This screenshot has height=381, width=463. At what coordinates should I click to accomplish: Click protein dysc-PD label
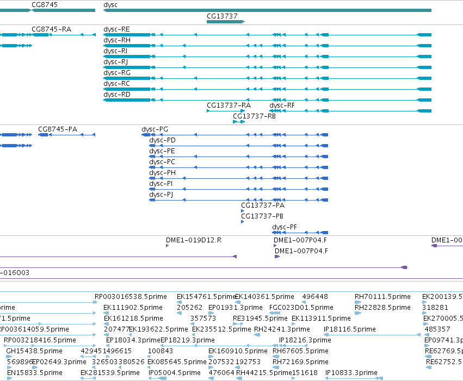pyautogui.click(x=163, y=140)
